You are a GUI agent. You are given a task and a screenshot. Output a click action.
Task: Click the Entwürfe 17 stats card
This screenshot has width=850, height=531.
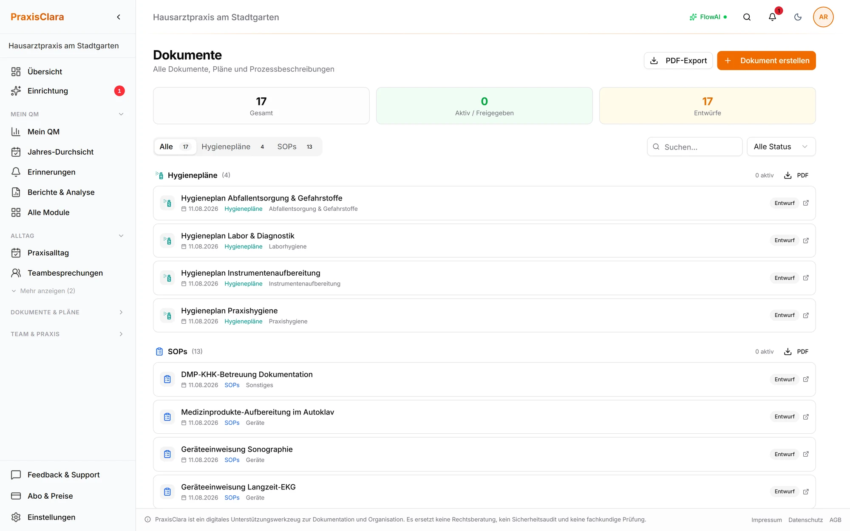pos(707,106)
